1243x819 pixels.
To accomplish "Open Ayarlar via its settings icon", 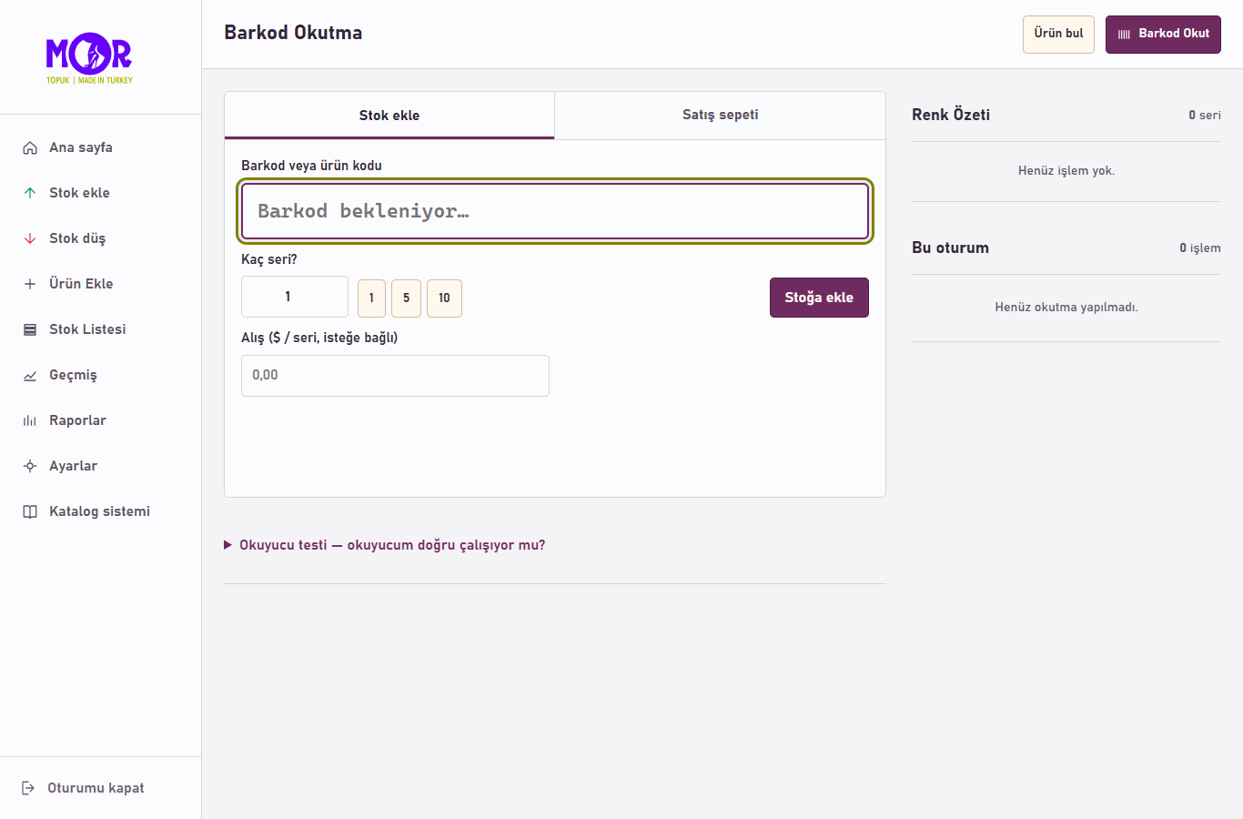I will (x=30, y=466).
